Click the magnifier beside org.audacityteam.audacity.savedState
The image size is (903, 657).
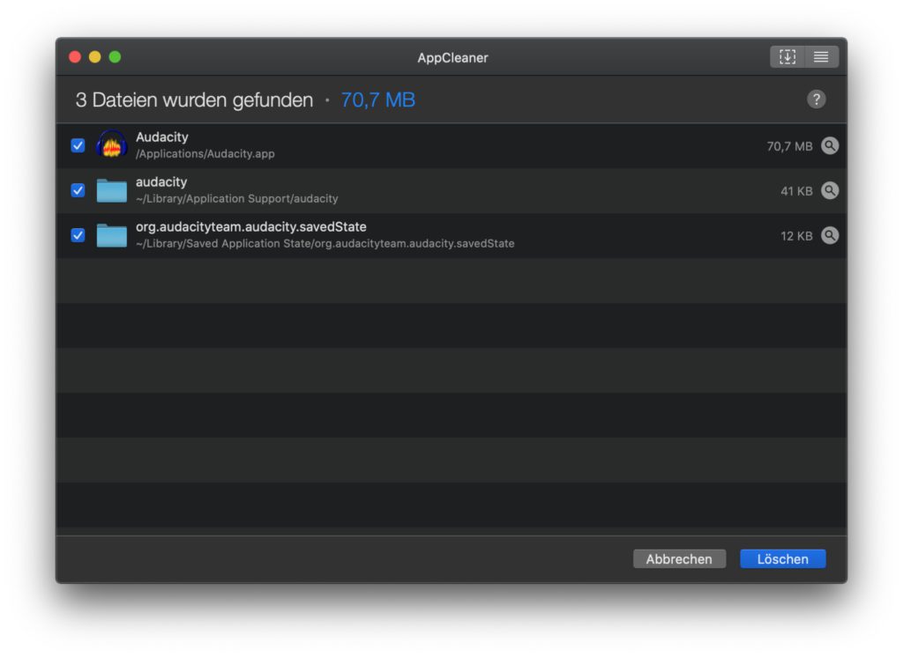pos(830,235)
